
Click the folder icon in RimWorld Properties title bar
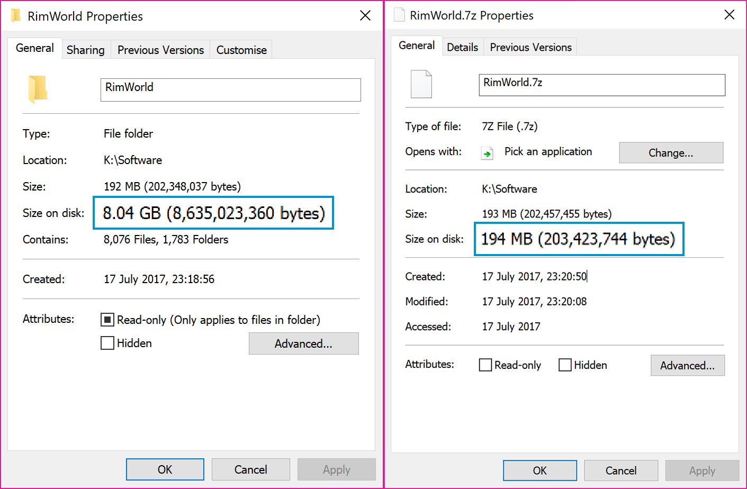coord(16,16)
